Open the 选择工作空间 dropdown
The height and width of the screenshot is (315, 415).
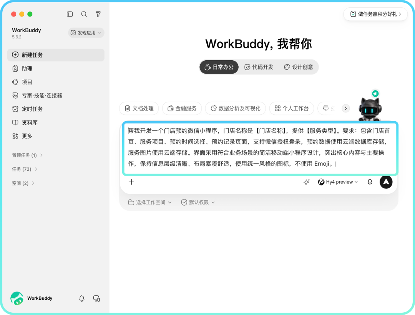[x=150, y=203]
